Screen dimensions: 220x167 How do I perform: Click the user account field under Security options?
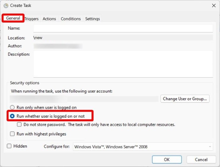(x=84, y=99)
